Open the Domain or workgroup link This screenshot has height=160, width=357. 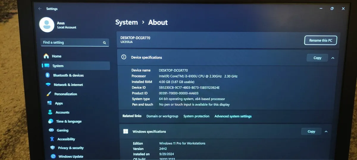click(x=162, y=116)
